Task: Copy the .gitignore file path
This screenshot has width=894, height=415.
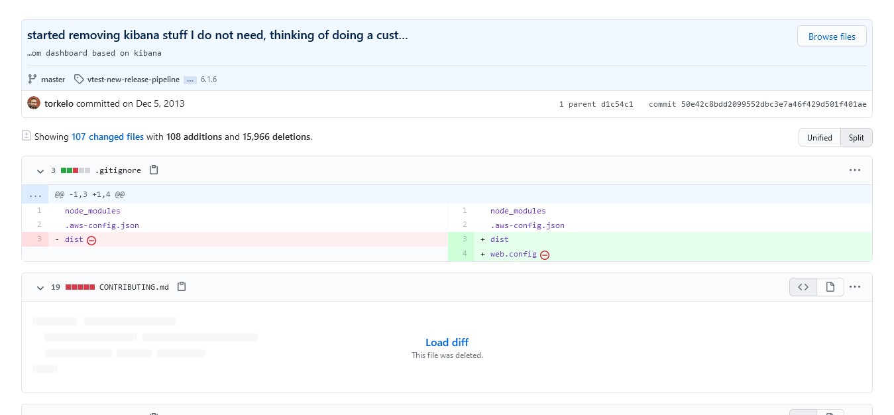Action: tap(153, 170)
